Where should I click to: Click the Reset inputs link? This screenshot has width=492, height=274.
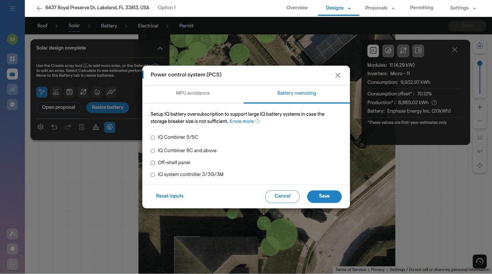coord(169,196)
